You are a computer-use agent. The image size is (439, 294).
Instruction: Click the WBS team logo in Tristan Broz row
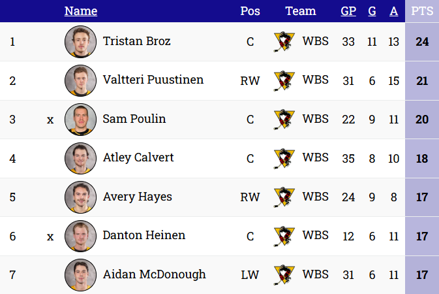coord(284,42)
